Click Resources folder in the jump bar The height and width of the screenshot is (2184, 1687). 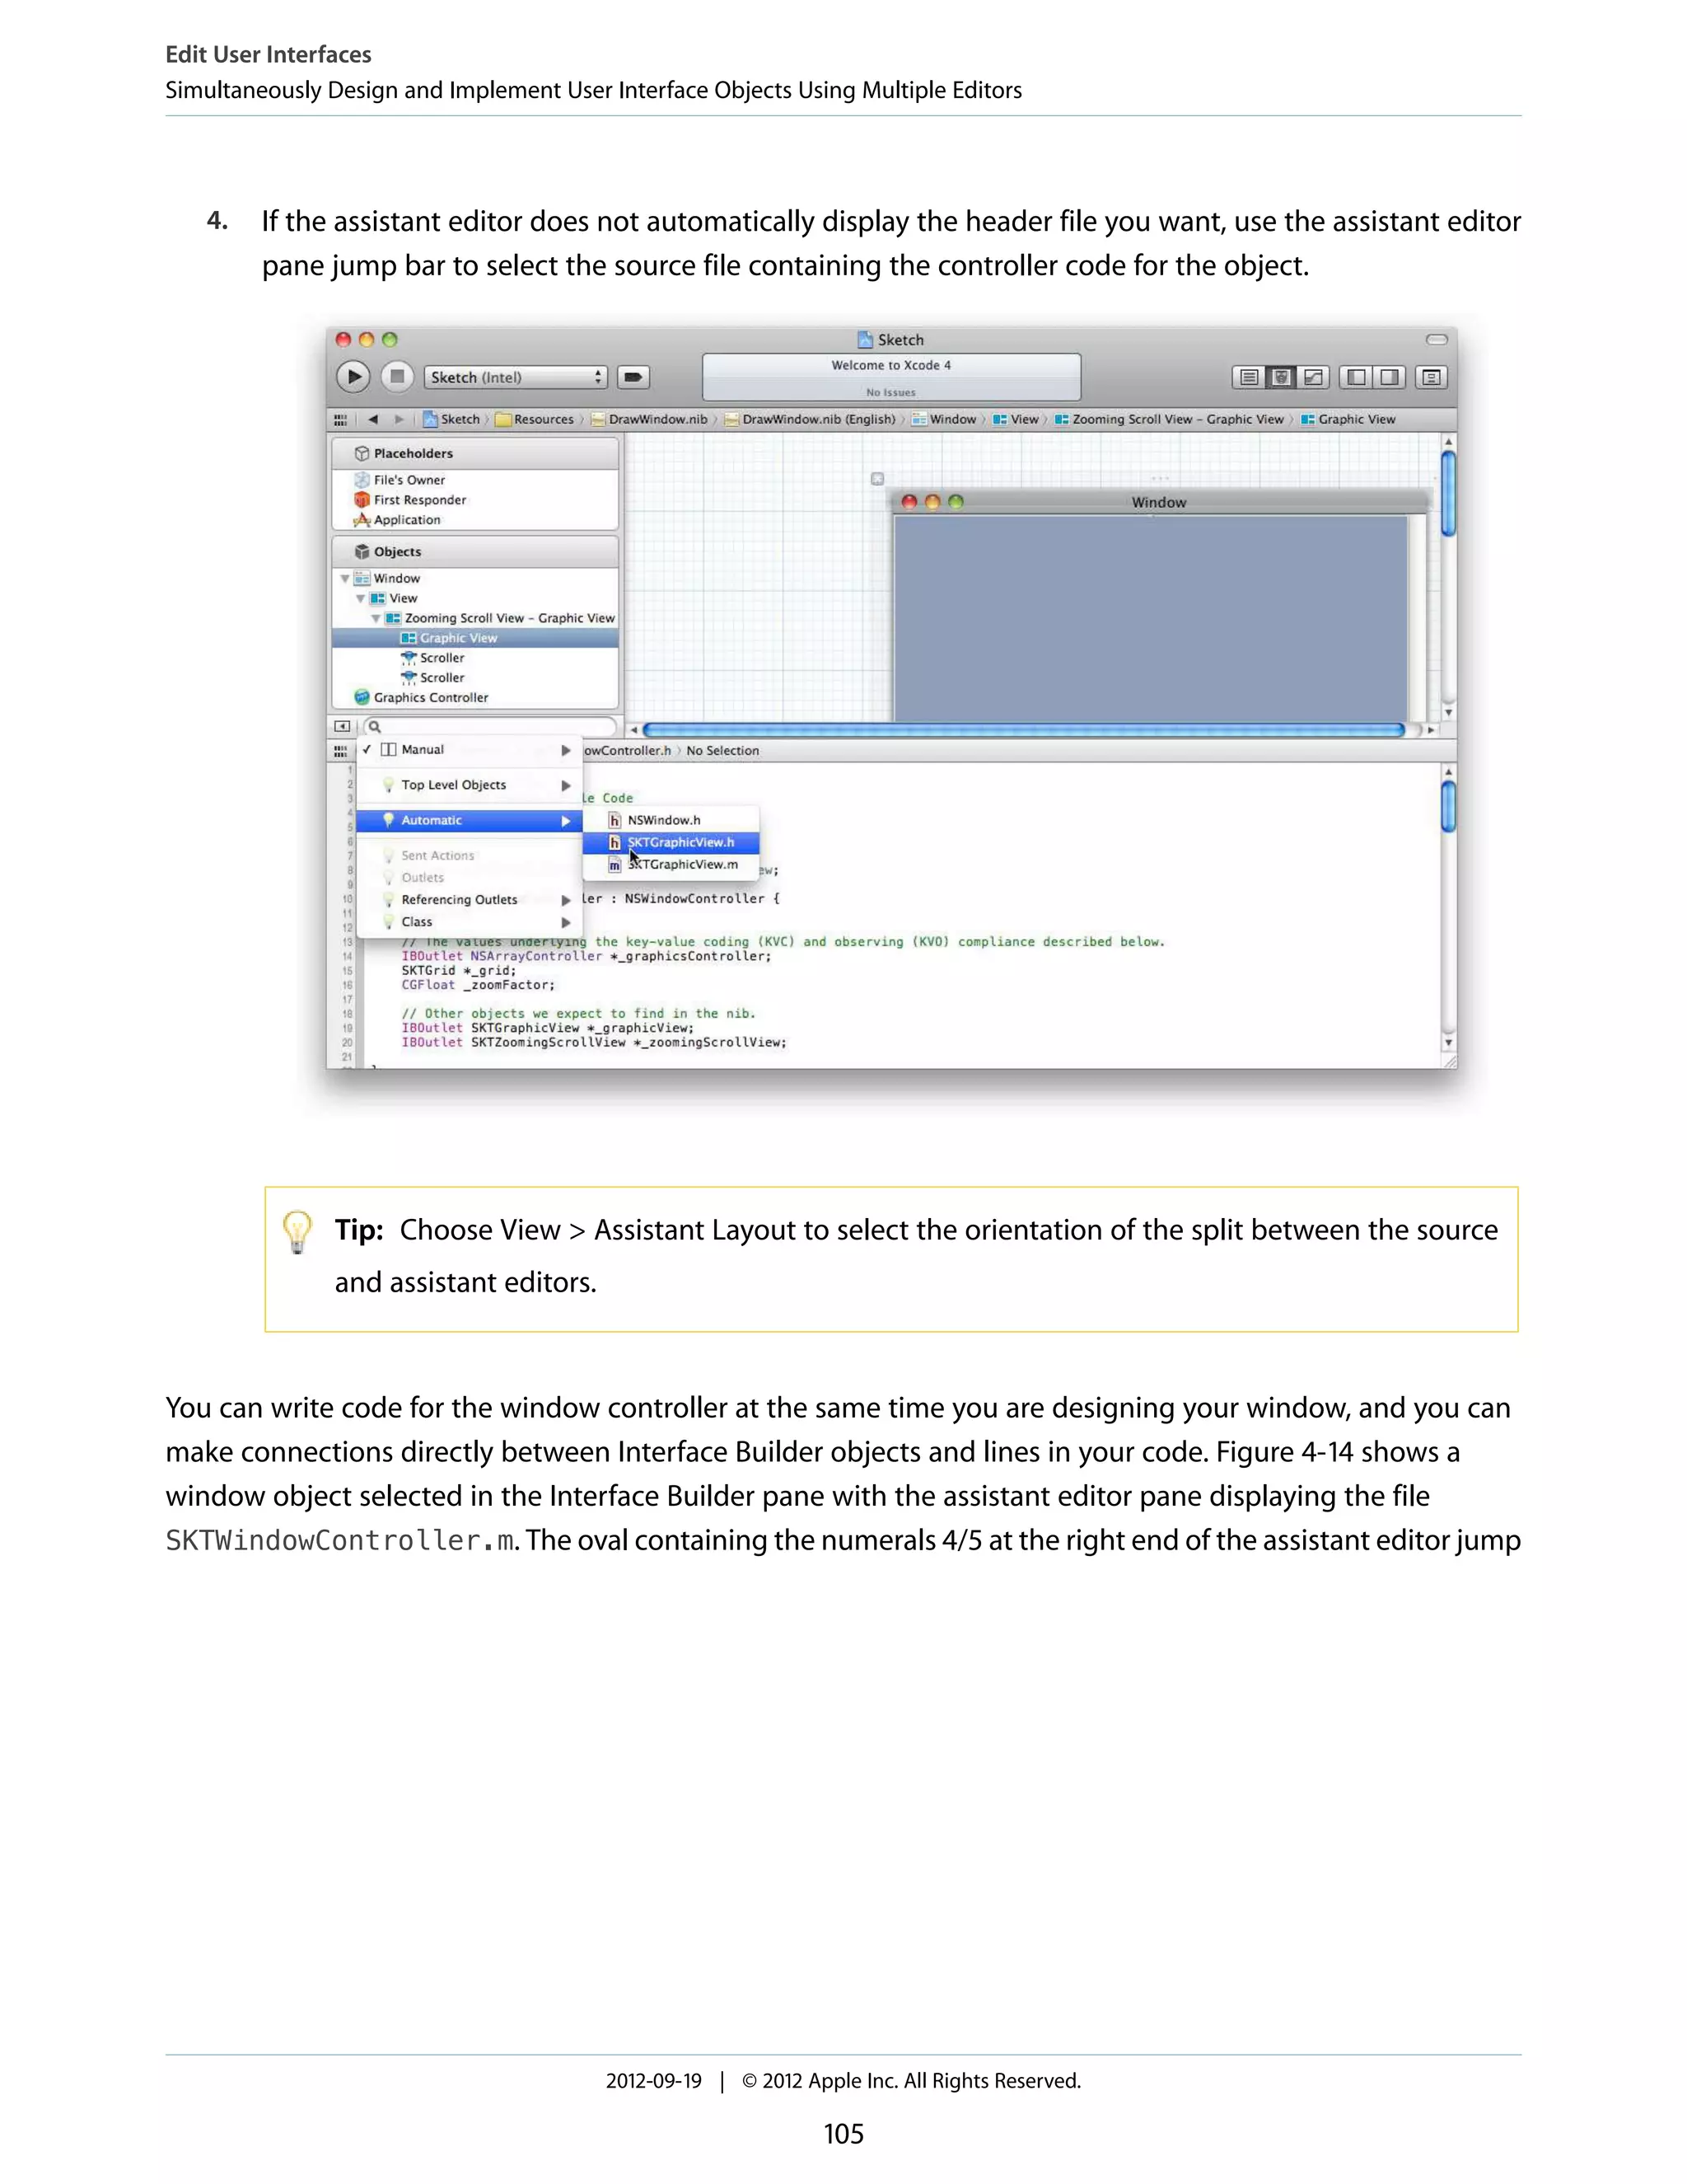coord(535,420)
